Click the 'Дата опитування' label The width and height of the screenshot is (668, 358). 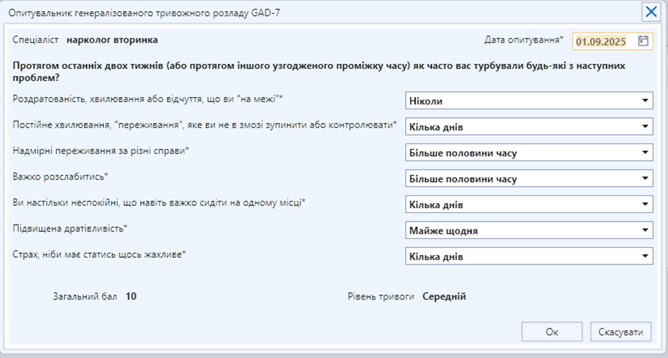point(524,40)
